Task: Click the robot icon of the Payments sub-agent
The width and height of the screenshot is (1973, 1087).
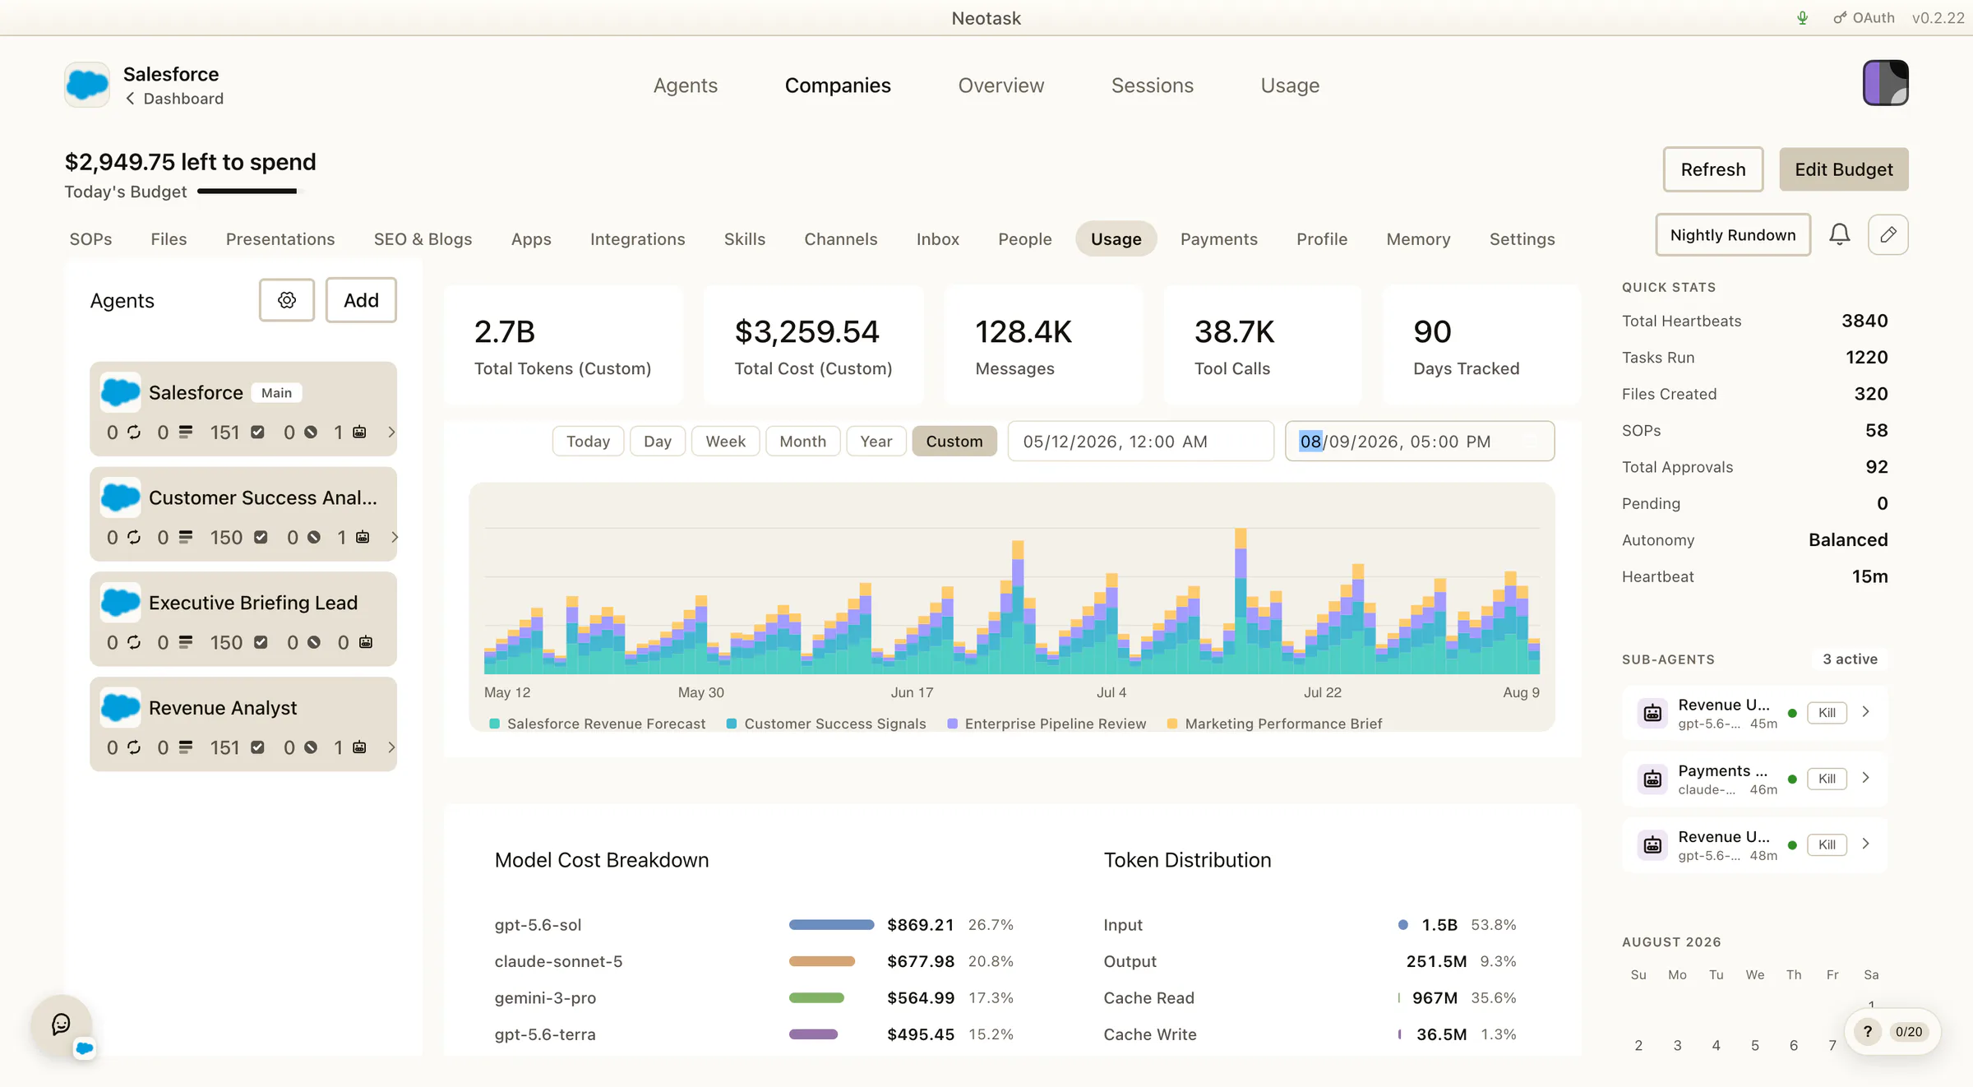Action: (x=1652, y=779)
